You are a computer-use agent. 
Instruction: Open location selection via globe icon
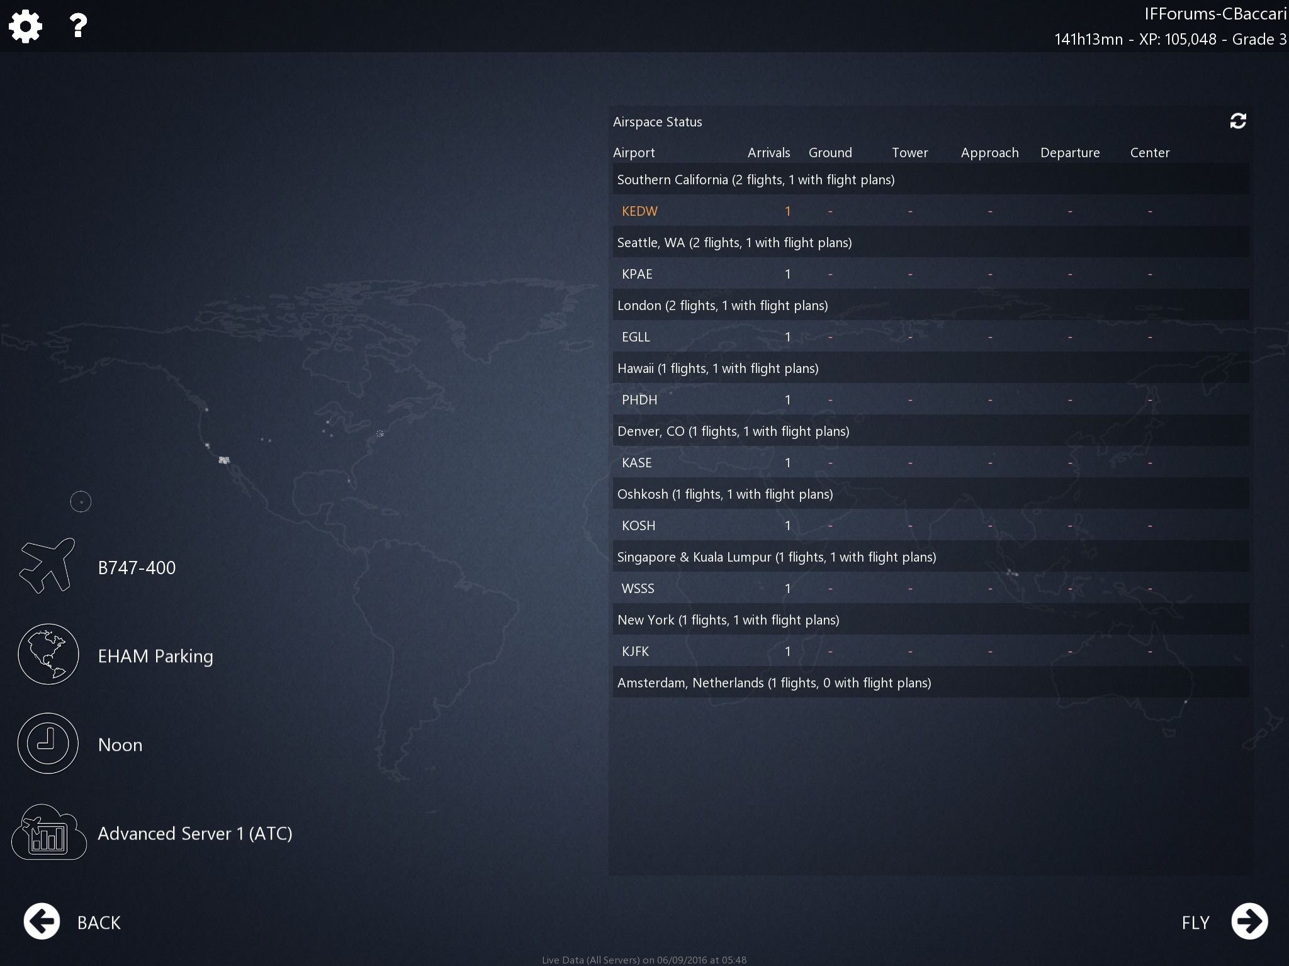[x=48, y=654]
